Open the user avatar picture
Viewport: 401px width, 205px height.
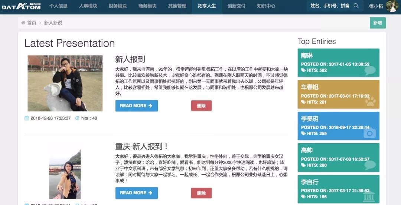click(x=392, y=6)
